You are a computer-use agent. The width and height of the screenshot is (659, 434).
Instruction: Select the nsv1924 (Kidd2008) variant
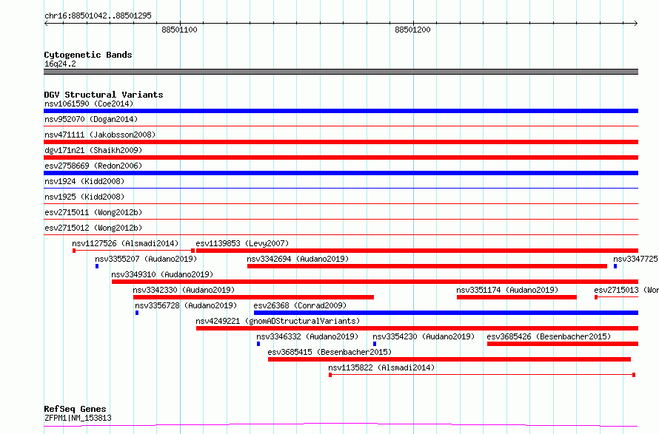click(x=84, y=181)
